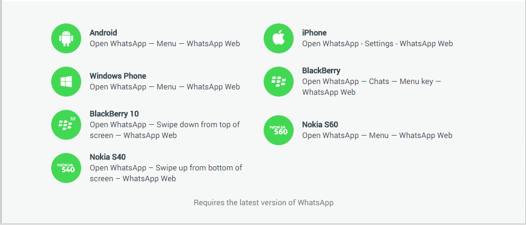Click the 'Swipe down from top' instructions
This screenshot has width=526, height=225.
(165, 130)
